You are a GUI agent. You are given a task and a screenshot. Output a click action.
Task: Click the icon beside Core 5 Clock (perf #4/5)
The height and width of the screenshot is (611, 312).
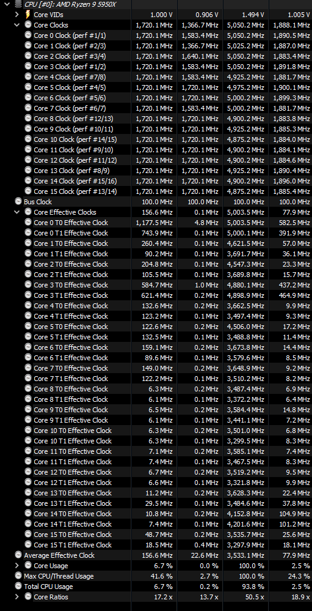[x=27, y=87]
